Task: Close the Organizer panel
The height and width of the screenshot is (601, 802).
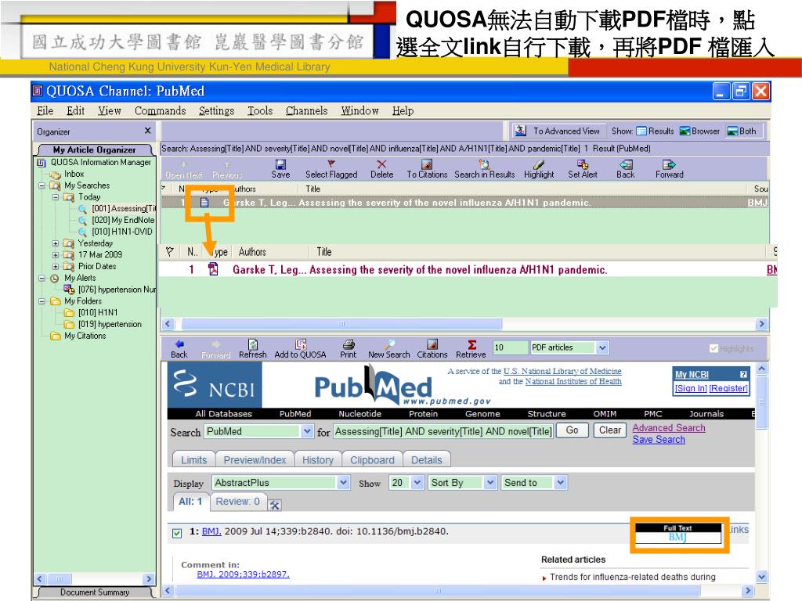Action: (x=148, y=131)
